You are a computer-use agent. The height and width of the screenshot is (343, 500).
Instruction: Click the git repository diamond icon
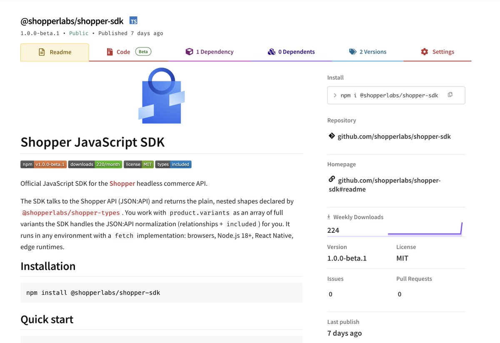coord(332,136)
